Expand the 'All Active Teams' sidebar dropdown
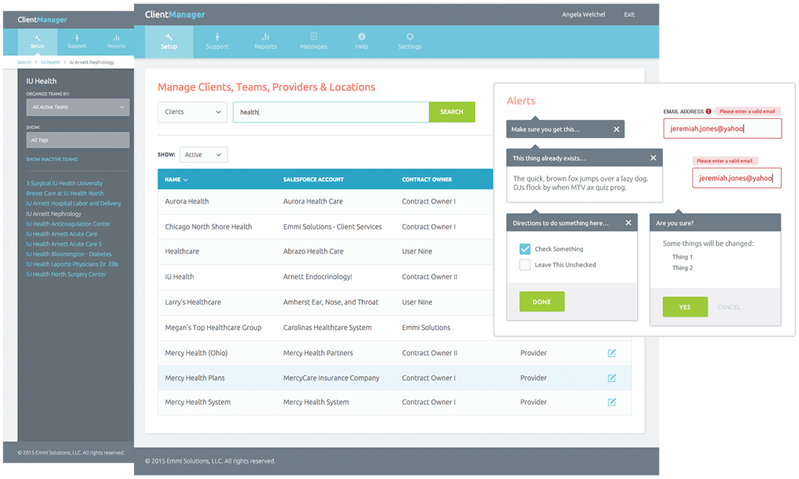Viewport: 799px width, 479px height. pyautogui.click(x=78, y=107)
